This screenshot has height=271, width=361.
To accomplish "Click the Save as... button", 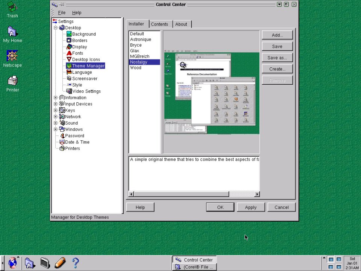I will 277,58.
